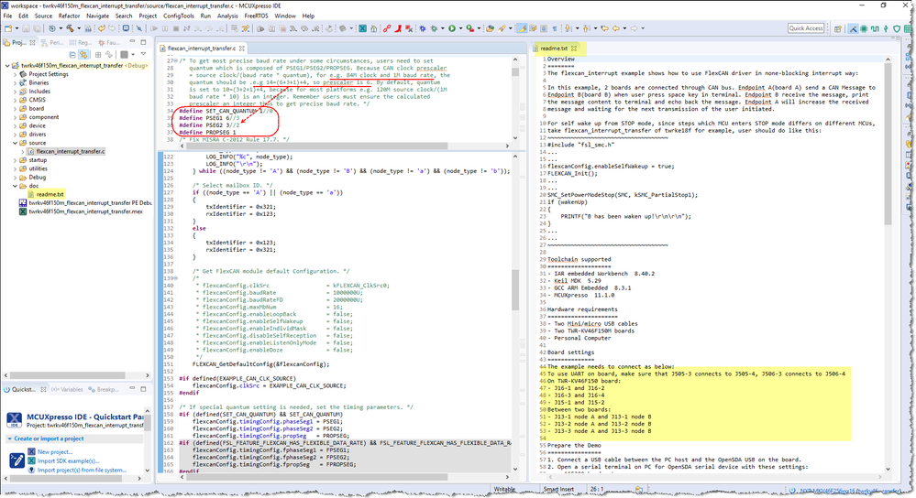Screen dimensions: 916x498
Task: Click Collapse All in Project Explorer
Action: pyautogui.click(x=72, y=54)
